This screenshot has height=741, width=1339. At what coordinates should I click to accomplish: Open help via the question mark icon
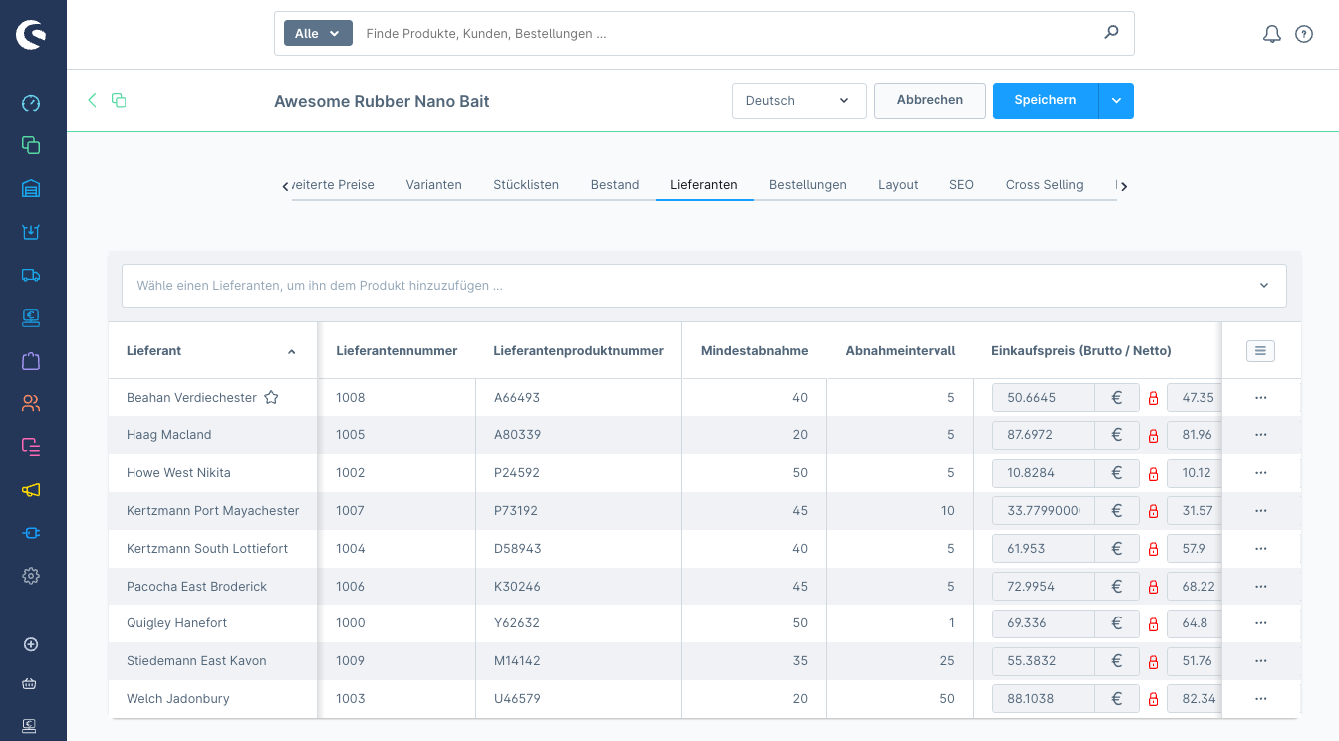point(1304,33)
